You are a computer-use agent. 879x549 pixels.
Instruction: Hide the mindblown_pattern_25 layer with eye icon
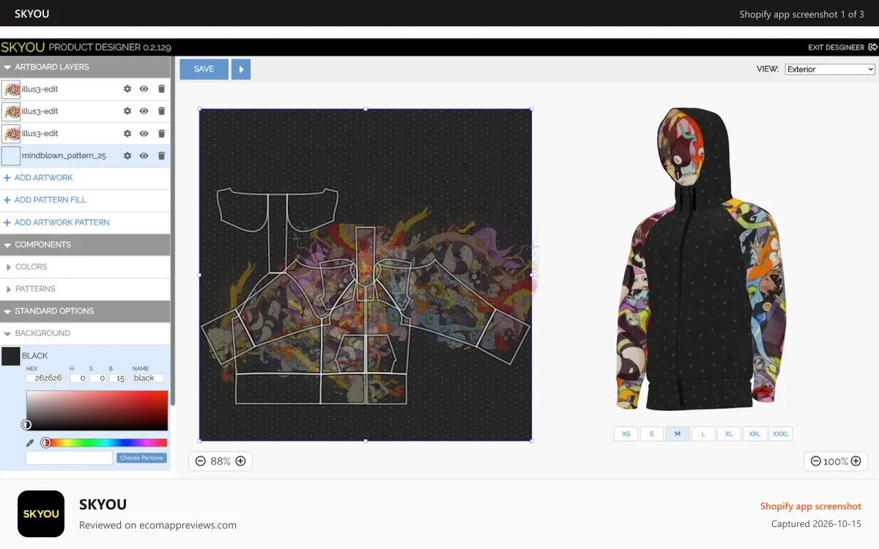tap(144, 156)
